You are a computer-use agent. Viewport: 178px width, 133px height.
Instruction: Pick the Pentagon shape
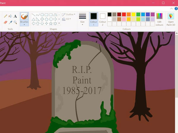pos(47,19)
